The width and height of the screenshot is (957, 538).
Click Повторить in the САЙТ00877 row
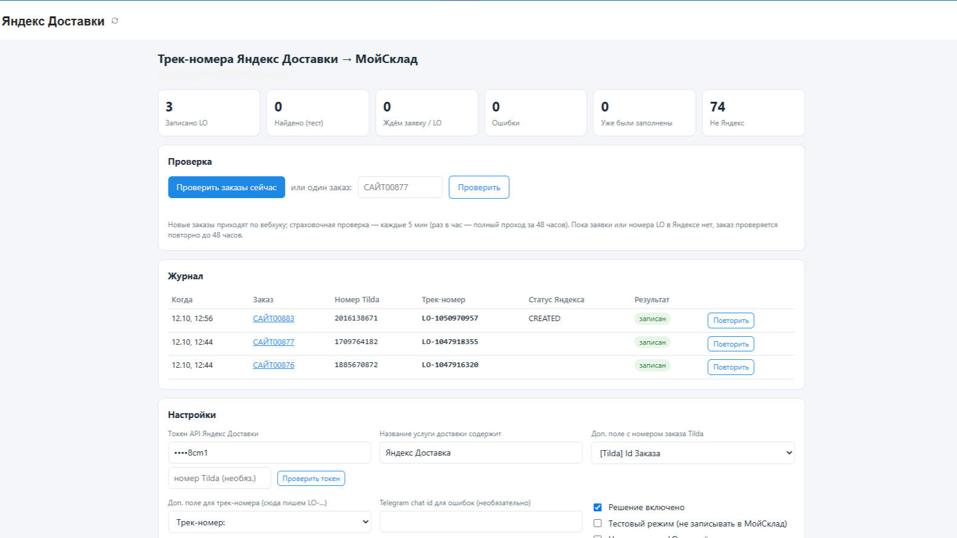(x=731, y=344)
